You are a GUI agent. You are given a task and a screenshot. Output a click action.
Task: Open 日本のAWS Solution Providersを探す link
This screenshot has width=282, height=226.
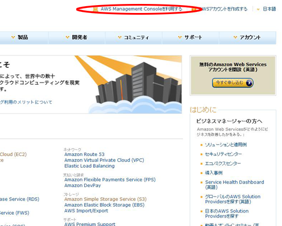(x=227, y=214)
